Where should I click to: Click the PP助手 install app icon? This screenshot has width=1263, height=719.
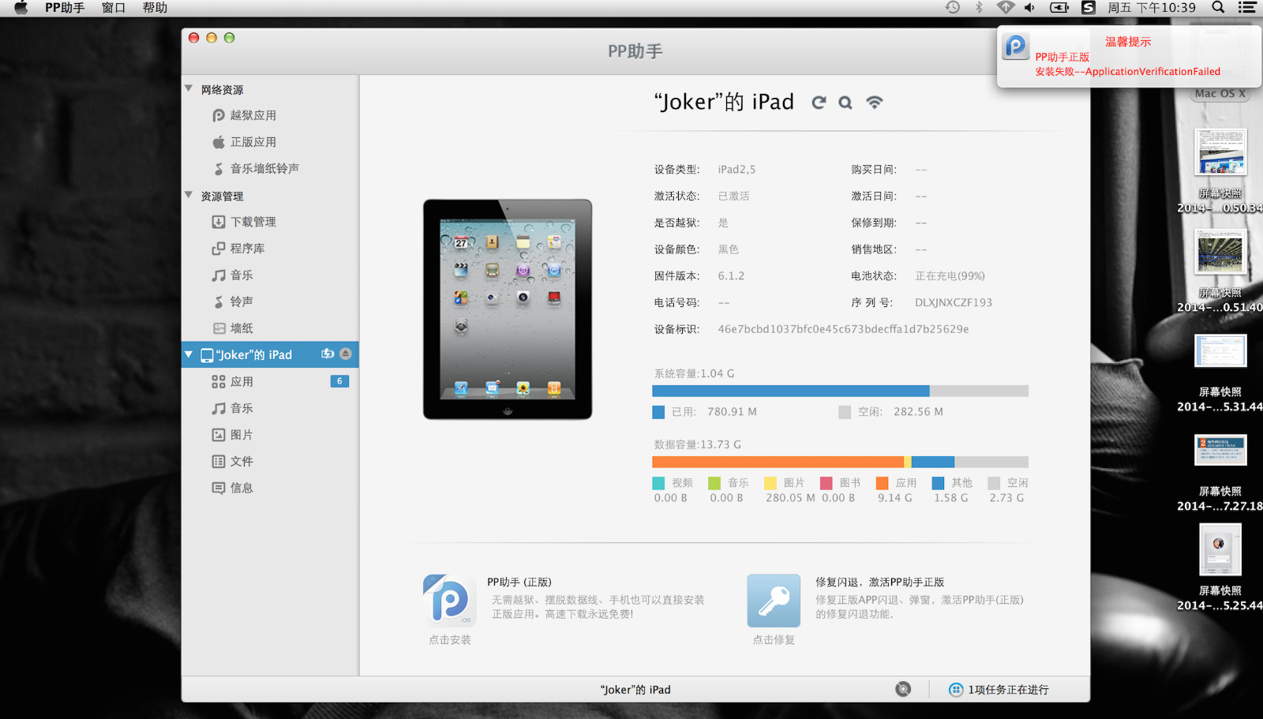coord(449,601)
